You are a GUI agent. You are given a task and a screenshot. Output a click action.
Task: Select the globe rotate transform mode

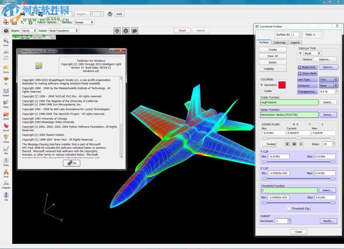[x=126, y=31]
